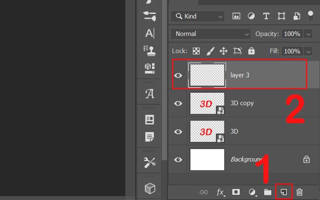Select the 3D copy layer thumbnail
Screen dimensions: 320x200
pos(207,103)
